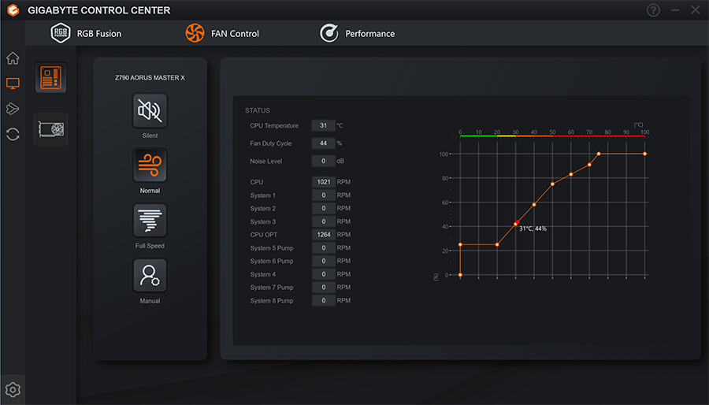Click the CPU fan RPM value 1021
This screenshot has width=709, height=405.
pyautogui.click(x=324, y=182)
